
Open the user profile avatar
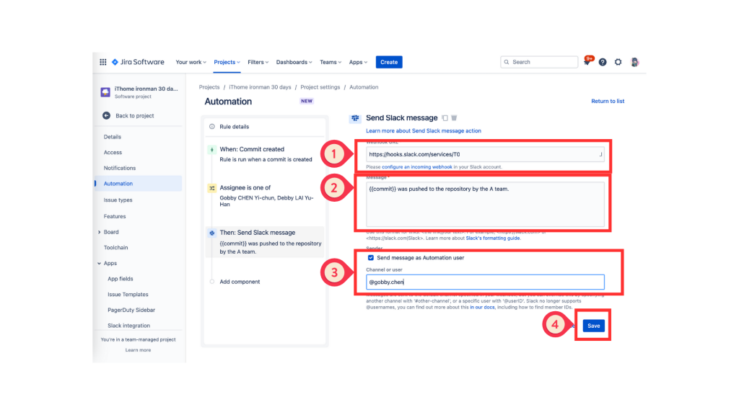[x=634, y=62]
